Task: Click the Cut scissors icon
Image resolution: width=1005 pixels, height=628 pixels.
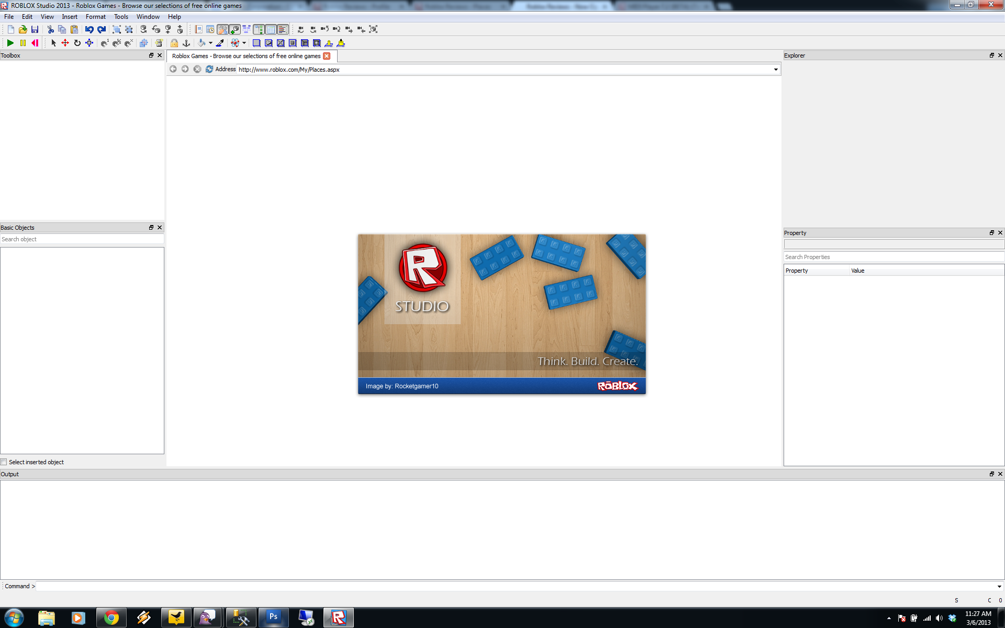Action: 50,29
